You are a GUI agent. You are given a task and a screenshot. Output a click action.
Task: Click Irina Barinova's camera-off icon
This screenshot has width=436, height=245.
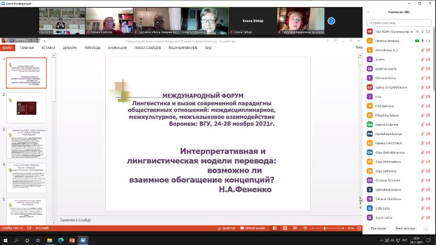coord(429,106)
